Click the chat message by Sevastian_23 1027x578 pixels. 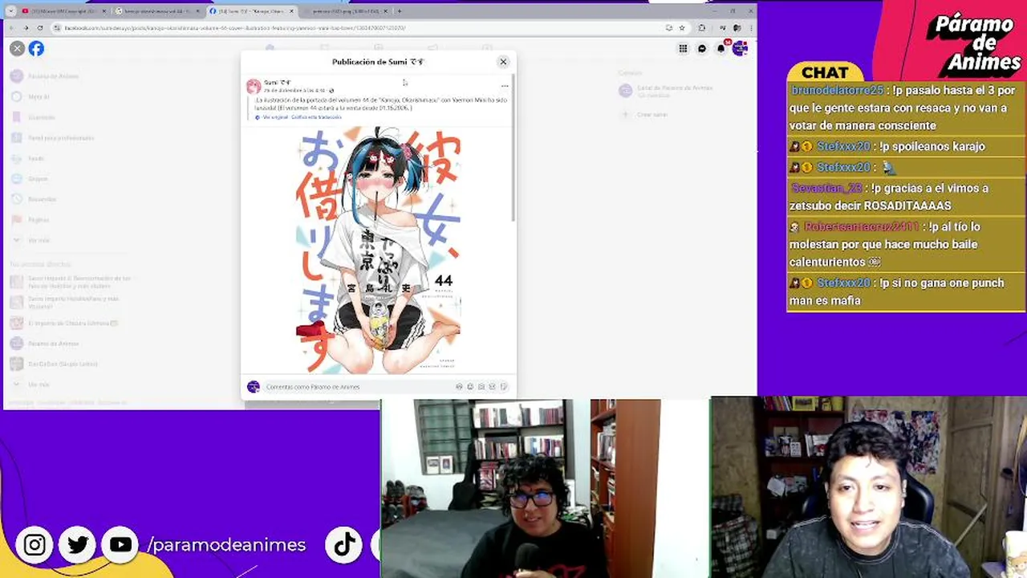click(x=905, y=197)
